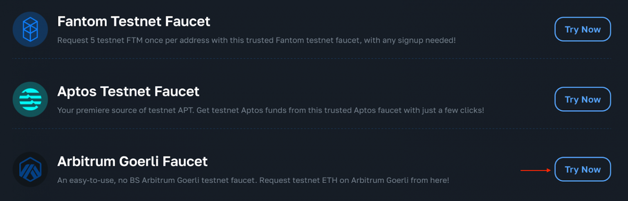
Task: Click the dashed divider below the Fantom row
Action: (x=312, y=58)
